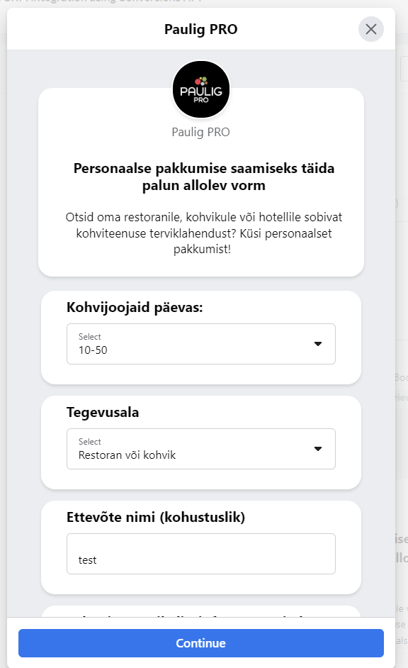Open the Kohvijoojaid päevas select field
408x668 pixels.
tap(200, 344)
